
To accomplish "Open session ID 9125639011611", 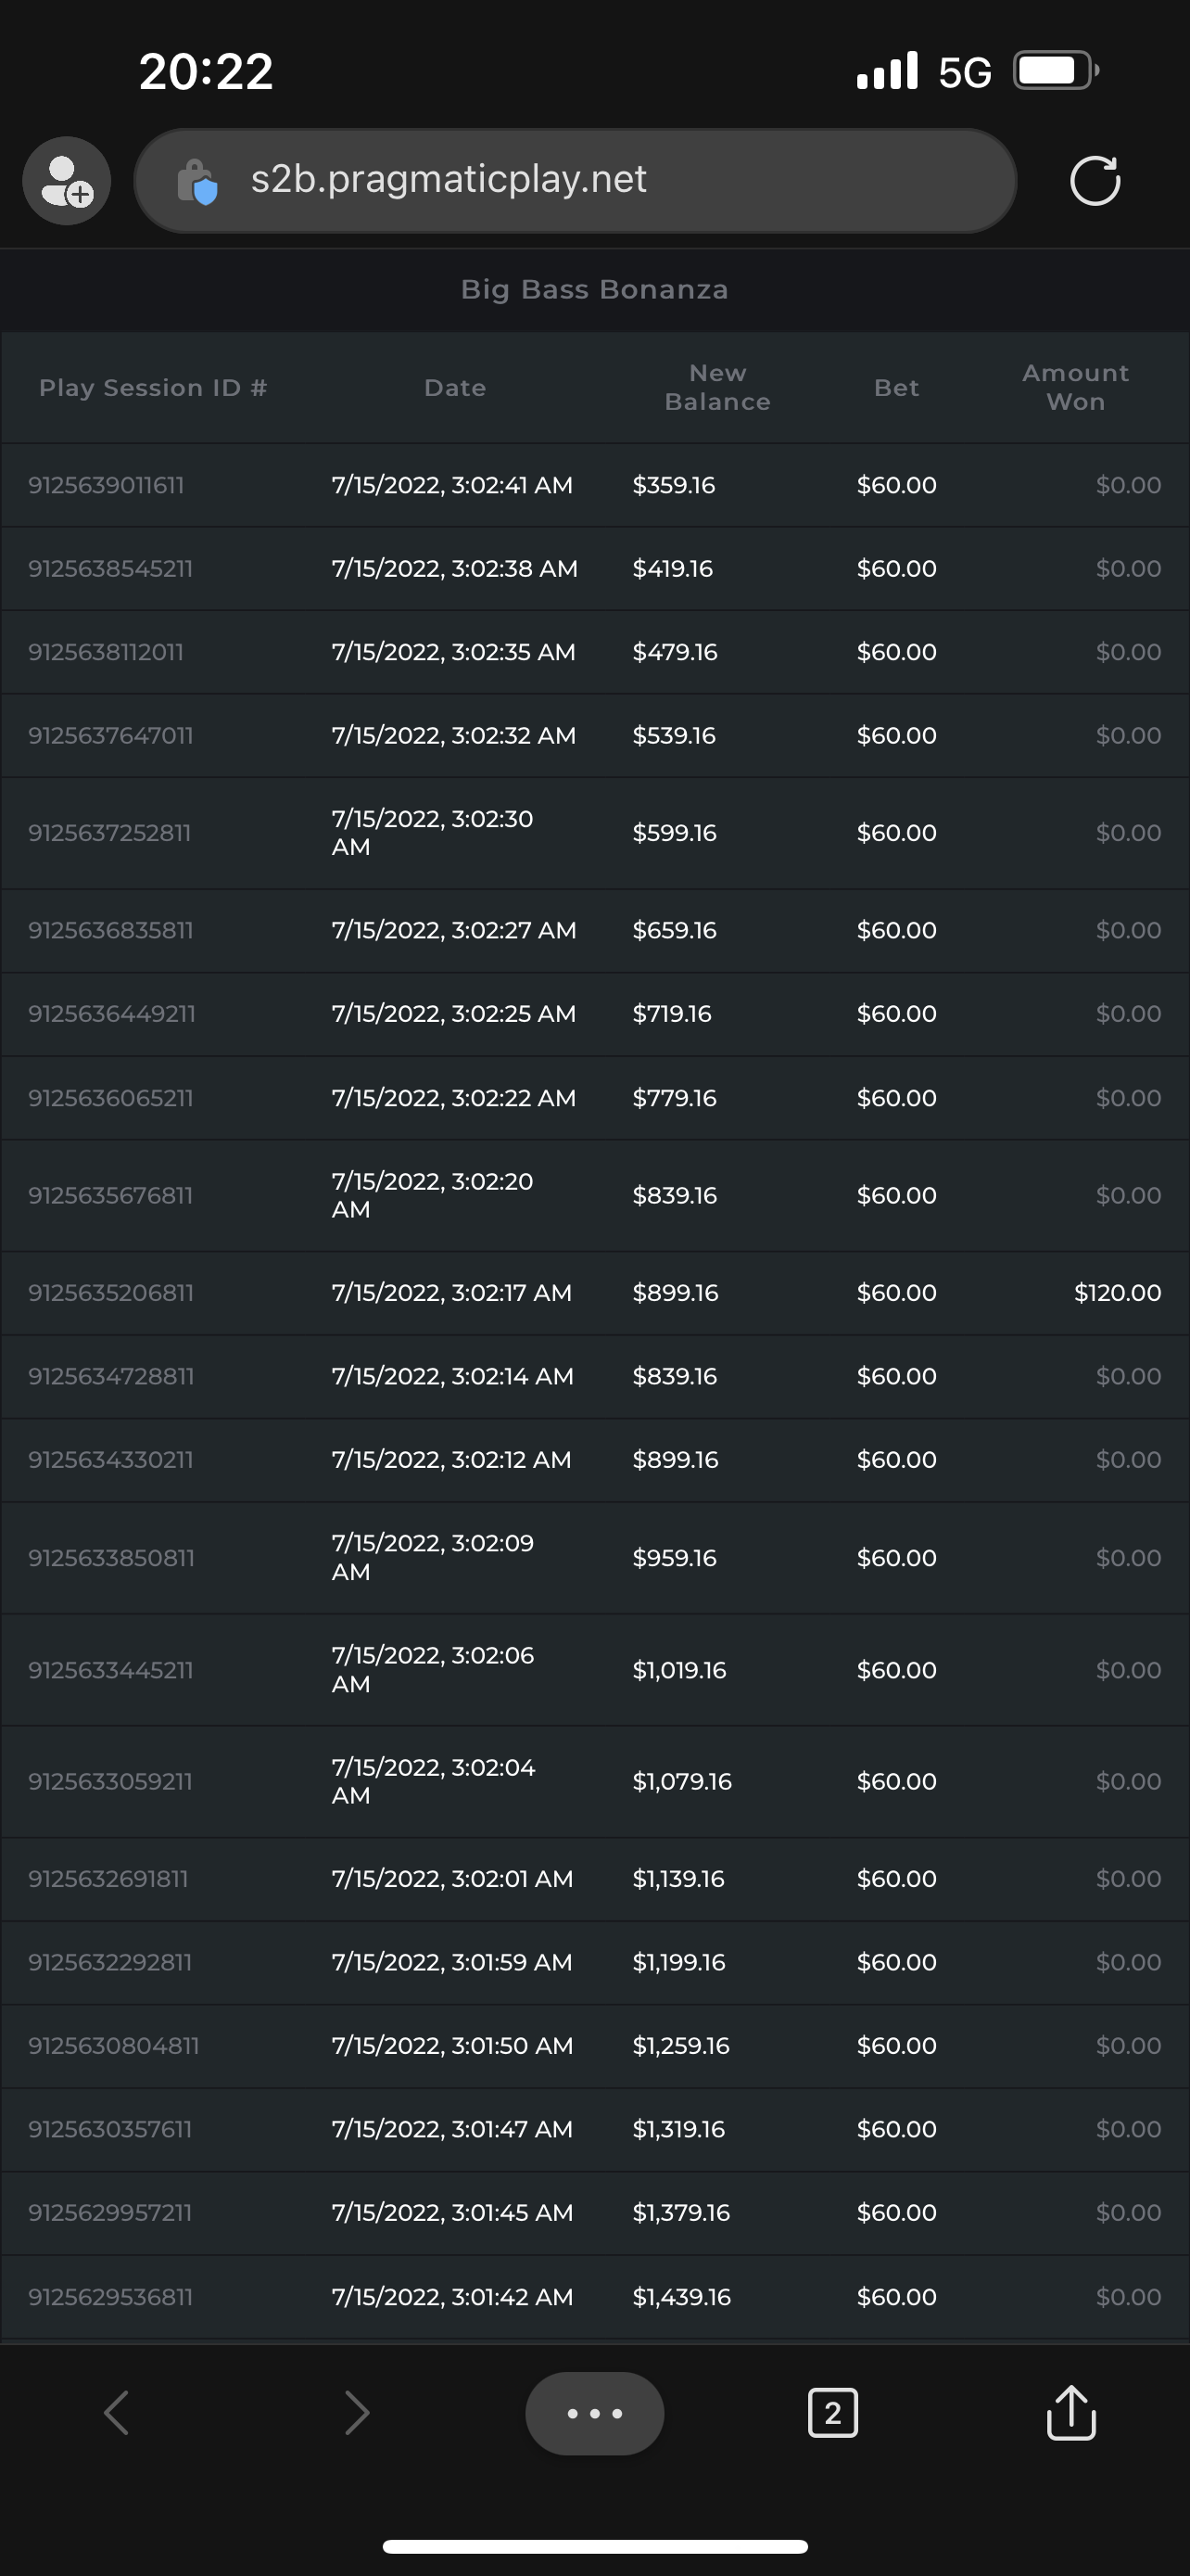I will 106,485.
